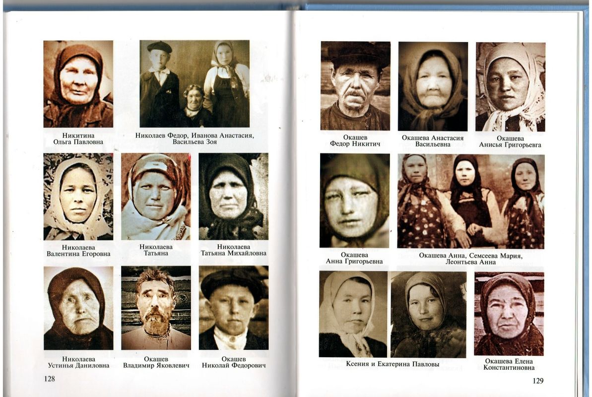Select the group photo of Николаев Федор
Image resolution: width=592 pixels, height=397 pixels.
(x=195, y=83)
